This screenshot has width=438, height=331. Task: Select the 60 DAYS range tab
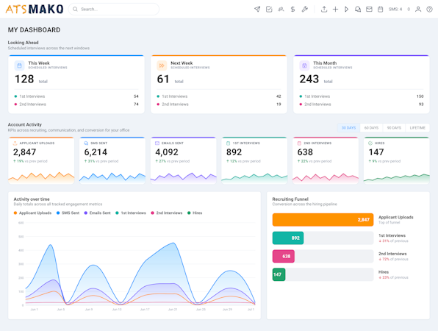[x=371, y=128]
